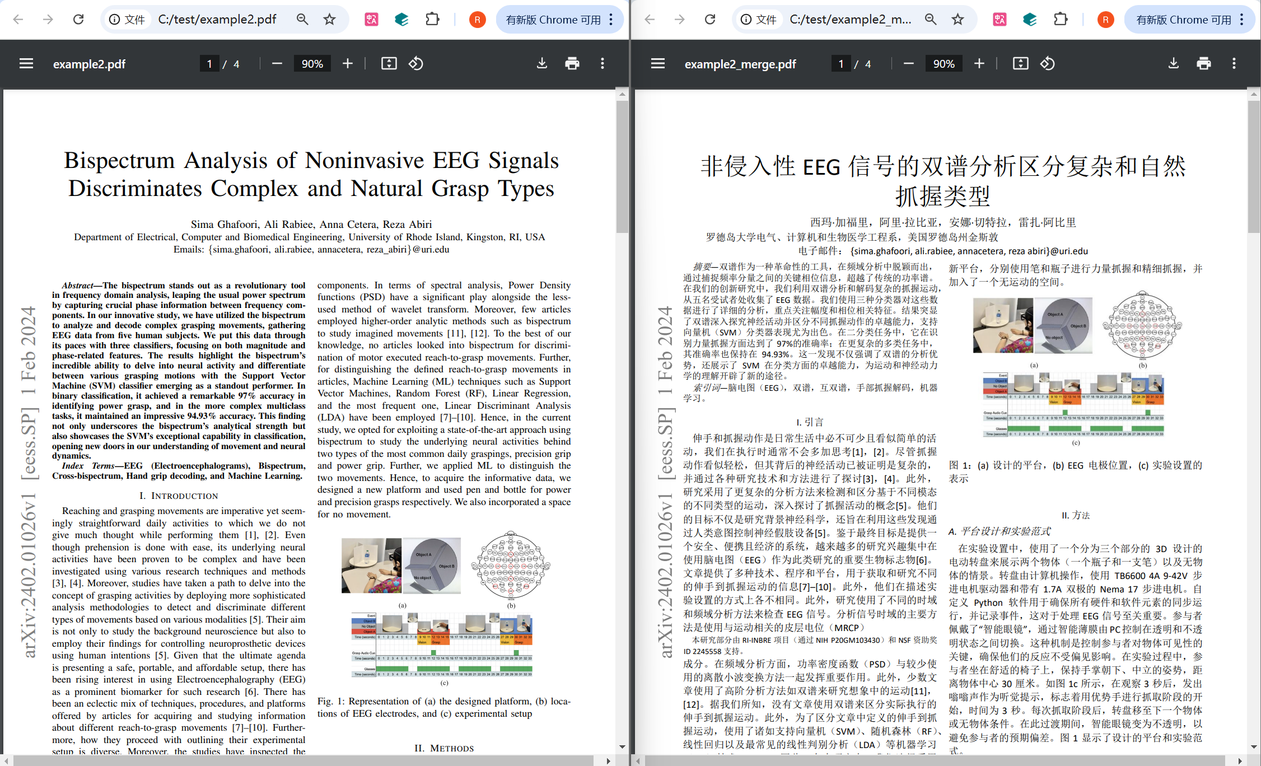Image resolution: width=1261 pixels, height=766 pixels.
Task: Zoom out on example2_merge.pdf
Action: (908, 64)
